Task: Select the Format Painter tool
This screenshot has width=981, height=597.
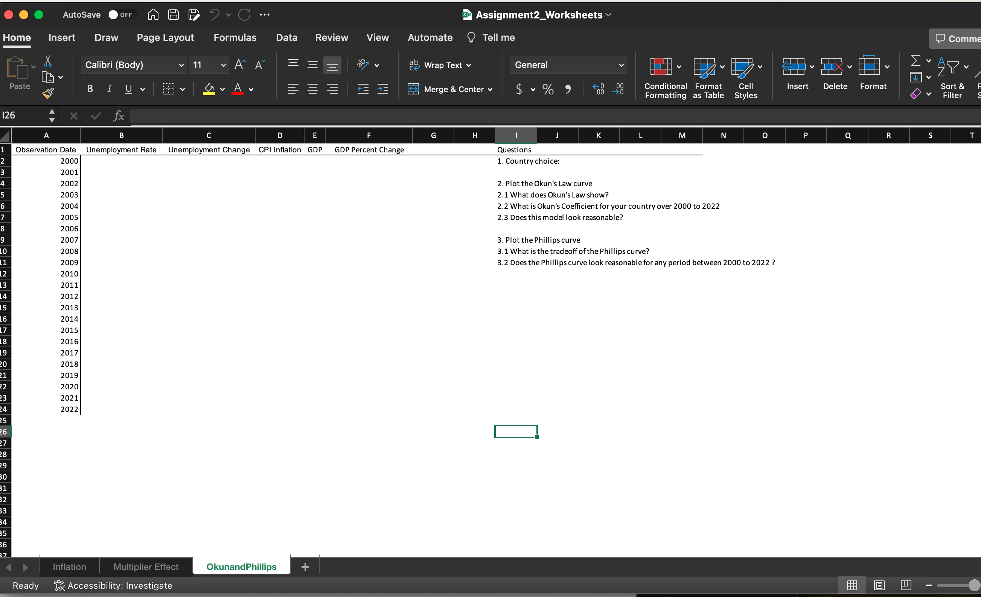Action: click(x=48, y=93)
